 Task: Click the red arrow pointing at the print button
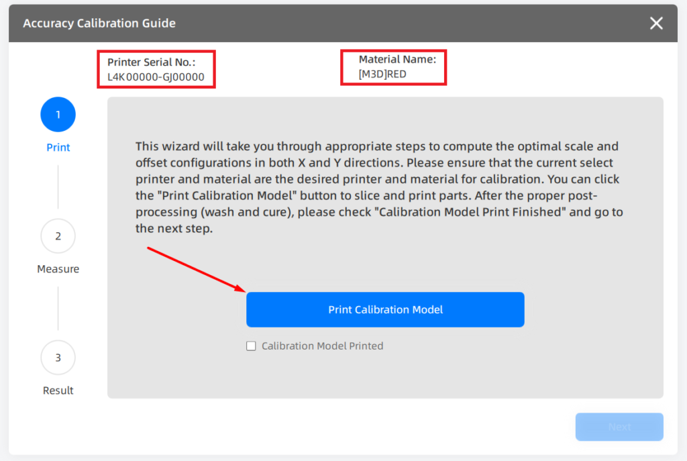pos(197,270)
